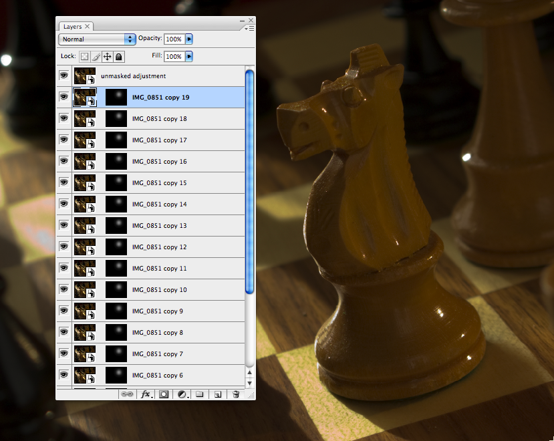Click layer mask thumbnail of copy 19
This screenshot has height=441, width=554.
[116, 97]
